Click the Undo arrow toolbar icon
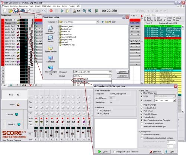The image size is (186, 155). [44, 11]
